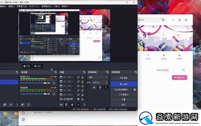This screenshot has height=126, width=201.
Task: Open the 工具(T) menu
Action: (57, 6)
